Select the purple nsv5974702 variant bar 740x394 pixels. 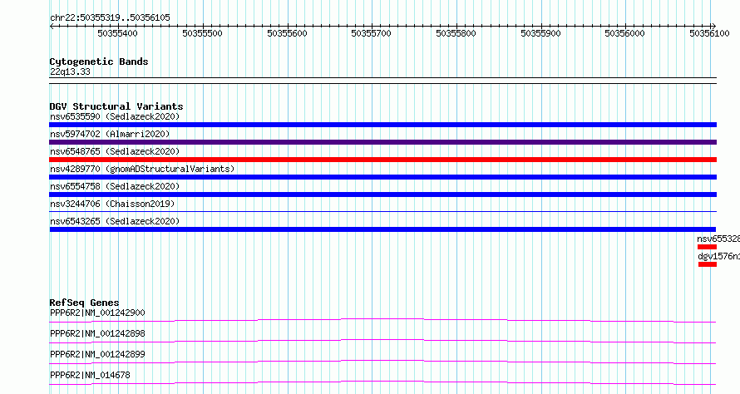tap(382, 142)
